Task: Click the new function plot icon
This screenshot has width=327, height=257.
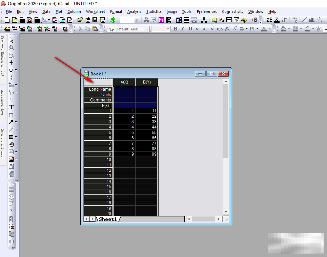Action: pos(44,20)
